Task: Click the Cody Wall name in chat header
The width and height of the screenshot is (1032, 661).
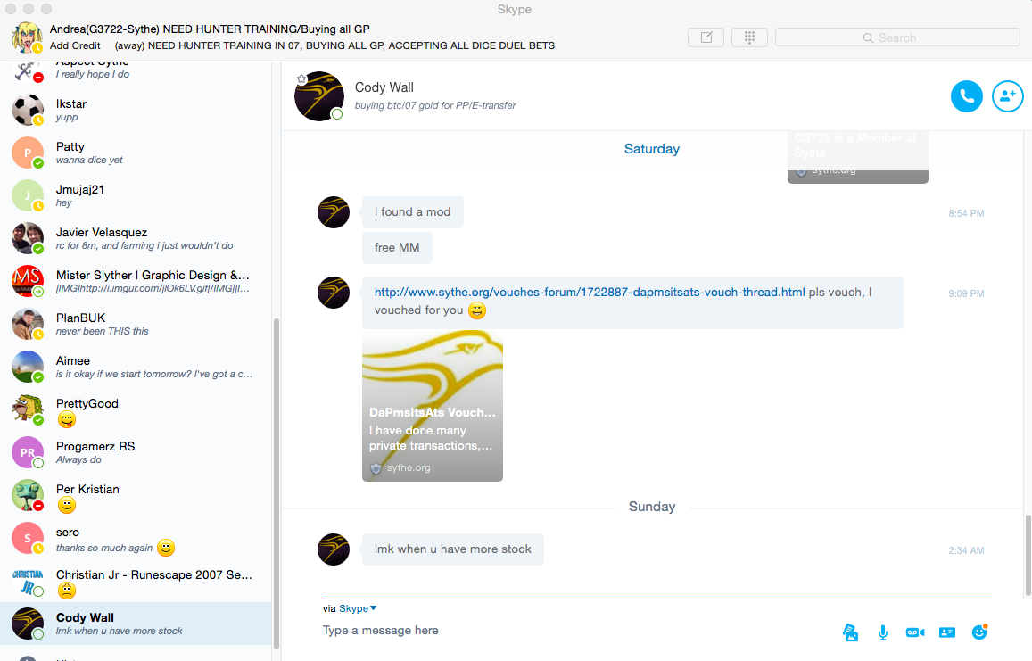Action: pos(384,87)
